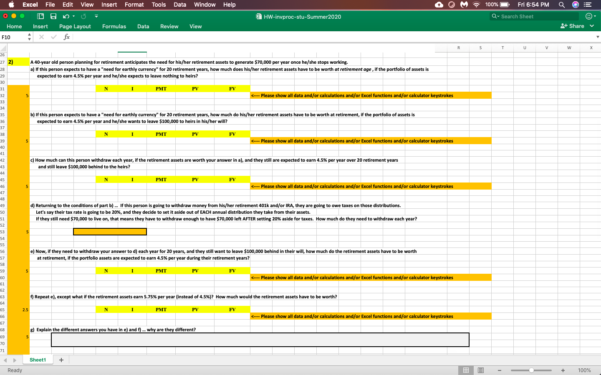
Task: Click the Zoom In plus control in status bar
Action: pos(562,370)
